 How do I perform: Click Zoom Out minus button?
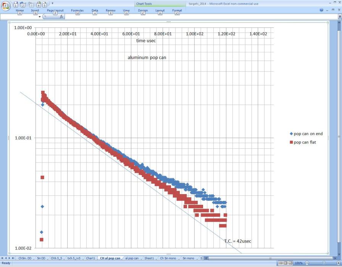pyautogui.click(x=307, y=263)
